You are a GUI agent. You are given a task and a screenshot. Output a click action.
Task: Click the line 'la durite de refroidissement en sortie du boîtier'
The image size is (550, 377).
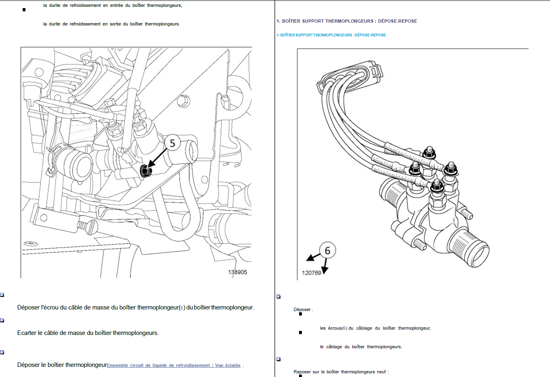tap(112, 24)
